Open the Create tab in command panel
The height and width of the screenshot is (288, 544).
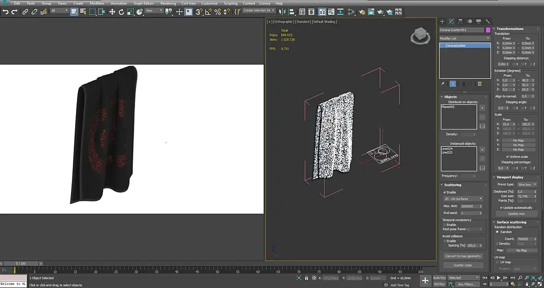pos(442,21)
